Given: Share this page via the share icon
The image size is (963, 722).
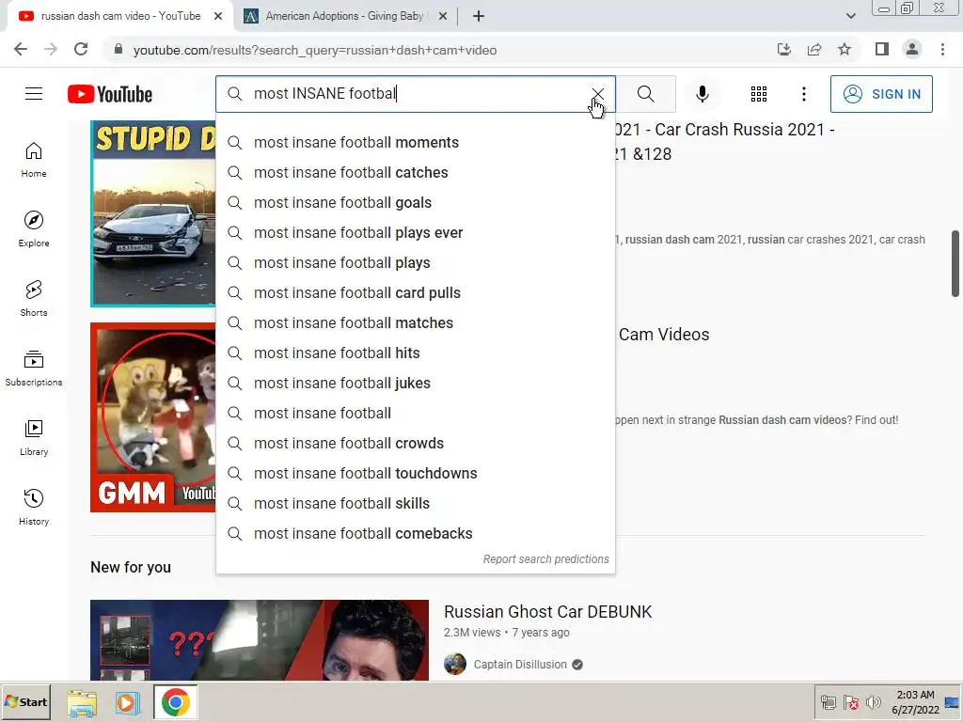Looking at the screenshot, I should [814, 50].
